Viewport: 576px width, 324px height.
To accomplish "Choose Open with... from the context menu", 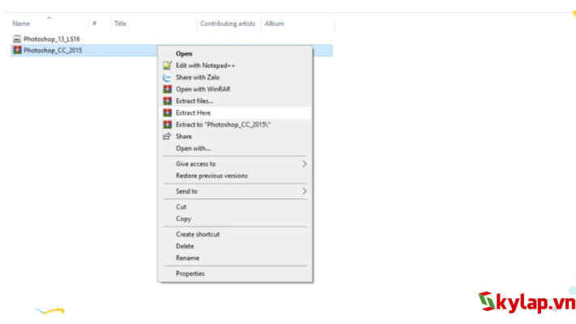I will (x=193, y=148).
